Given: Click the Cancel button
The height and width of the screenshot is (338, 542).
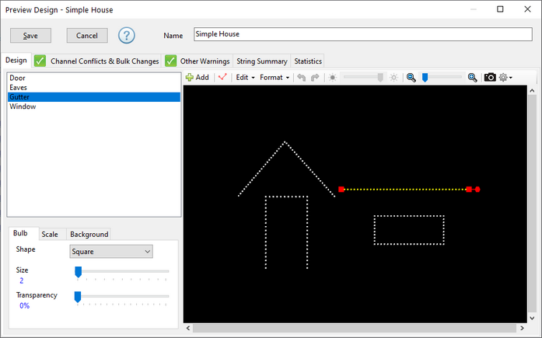Looking at the screenshot, I should tap(87, 36).
